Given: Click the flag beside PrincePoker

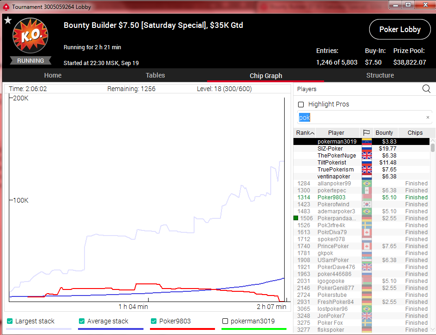Looking at the screenshot, I should click(366, 246).
